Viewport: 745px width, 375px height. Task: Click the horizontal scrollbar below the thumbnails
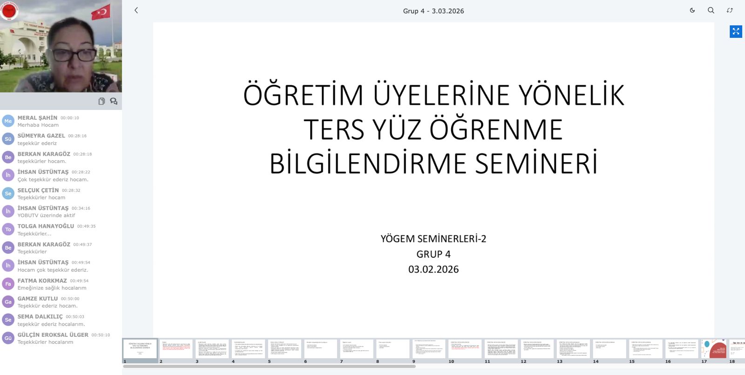point(269,366)
